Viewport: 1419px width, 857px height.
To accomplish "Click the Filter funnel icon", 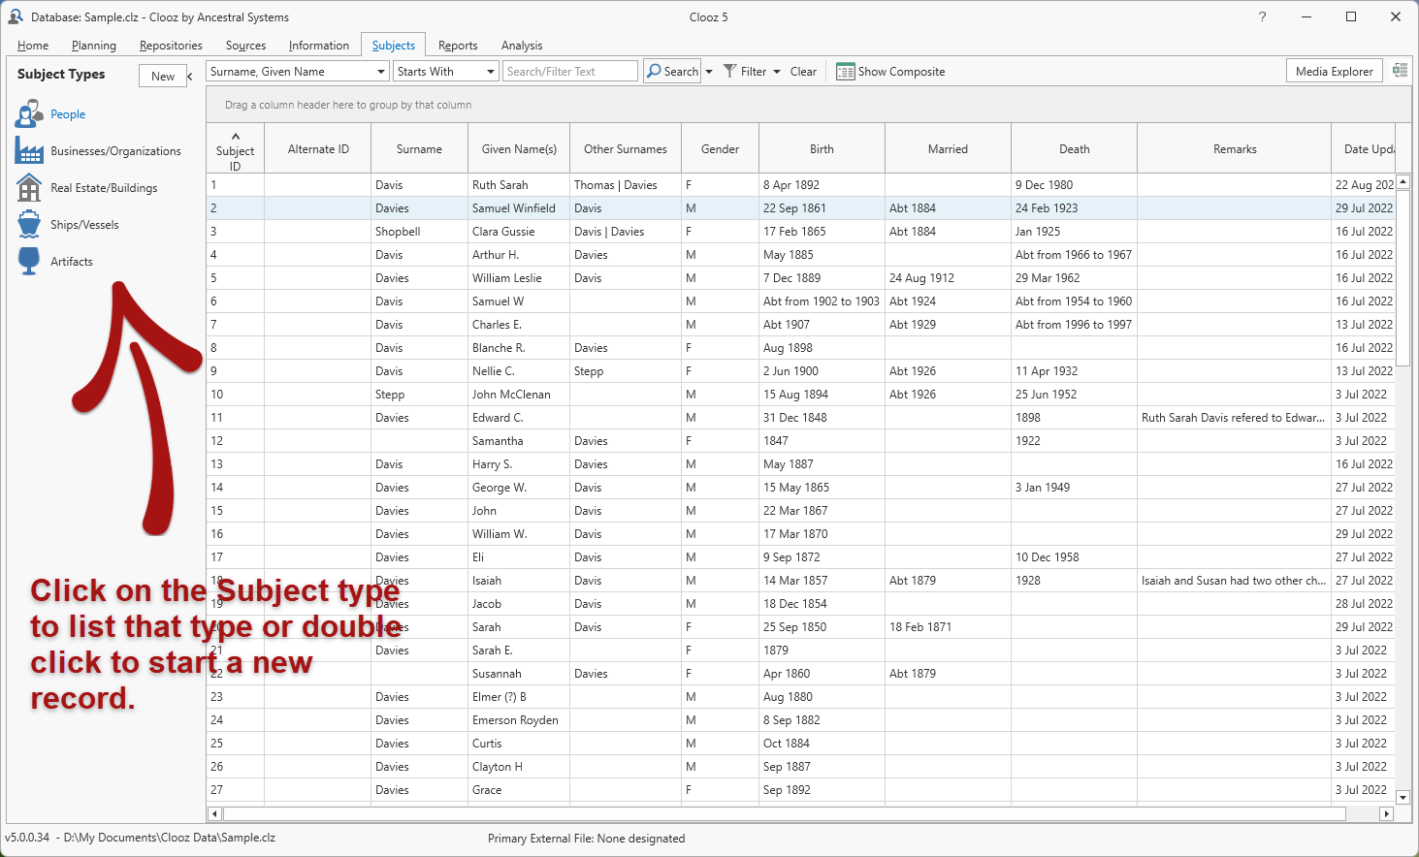I will (730, 72).
